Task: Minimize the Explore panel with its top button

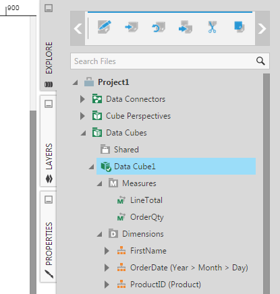Action: [x=49, y=8]
